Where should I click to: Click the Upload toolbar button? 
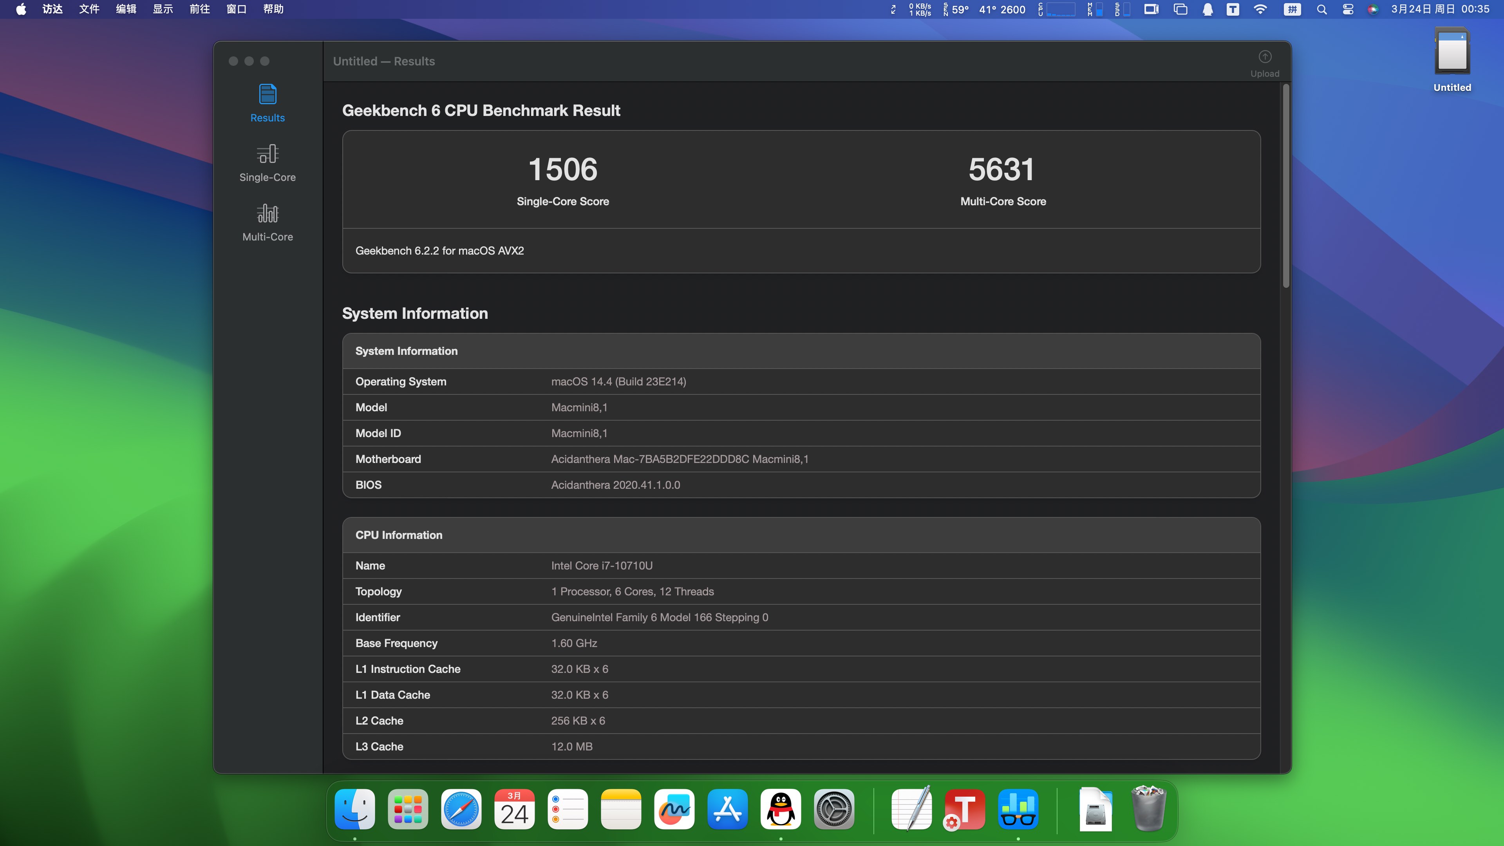1264,63
